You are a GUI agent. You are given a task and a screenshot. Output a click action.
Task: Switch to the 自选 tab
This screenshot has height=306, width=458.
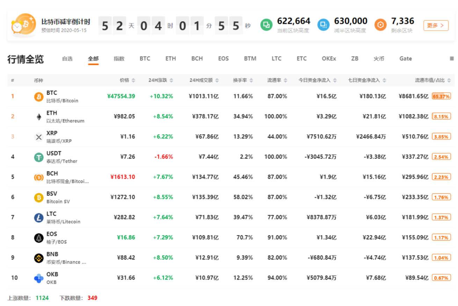click(67, 59)
